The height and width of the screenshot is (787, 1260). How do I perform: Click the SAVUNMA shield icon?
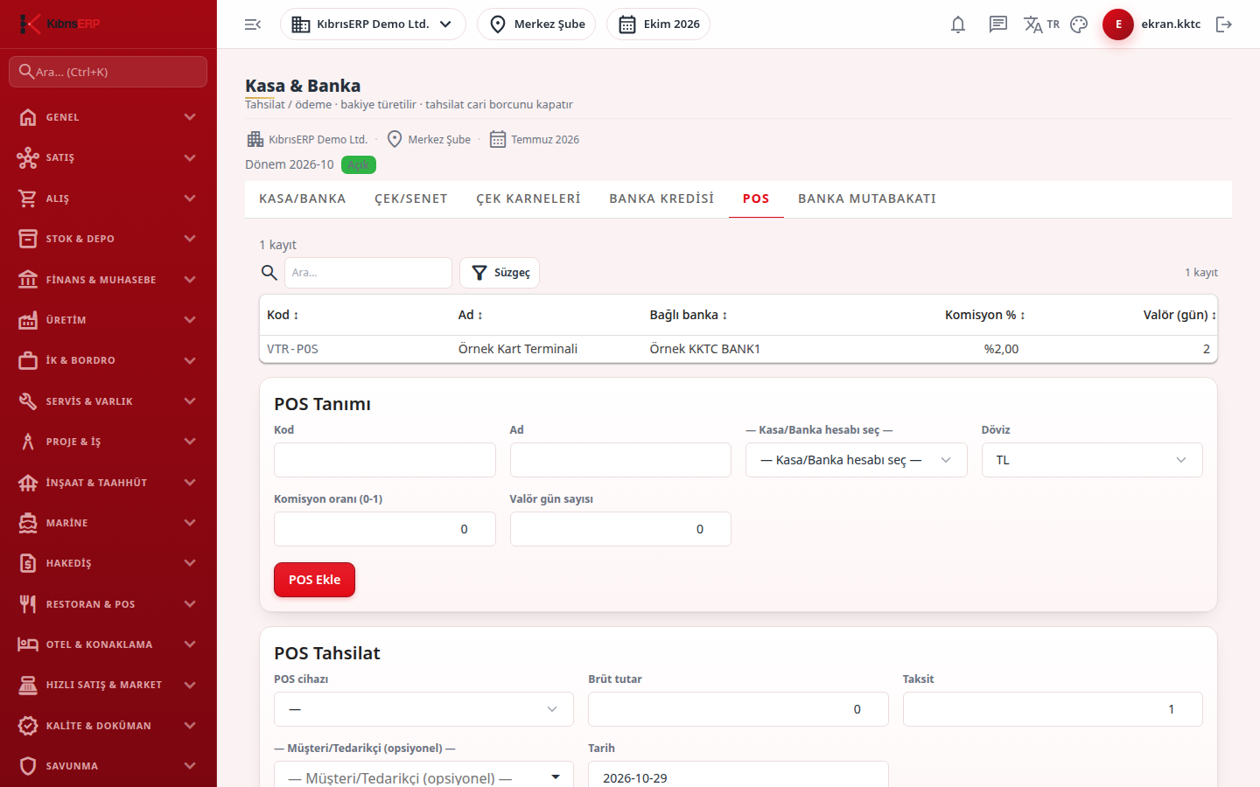pyautogui.click(x=28, y=766)
